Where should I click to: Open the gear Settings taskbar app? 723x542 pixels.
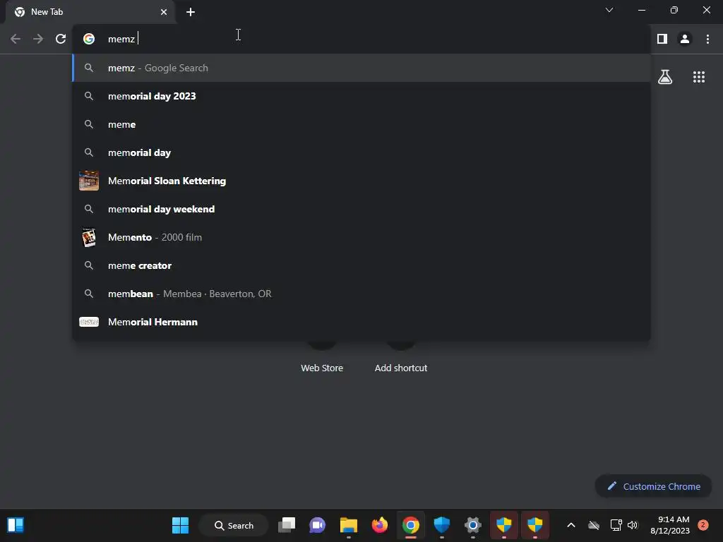click(472, 525)
